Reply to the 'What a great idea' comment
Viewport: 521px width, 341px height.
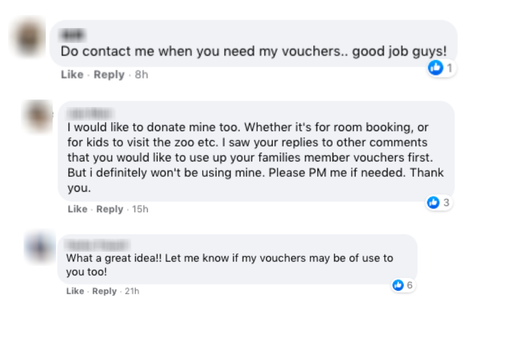pyautogui.click(x=104, y=291)
